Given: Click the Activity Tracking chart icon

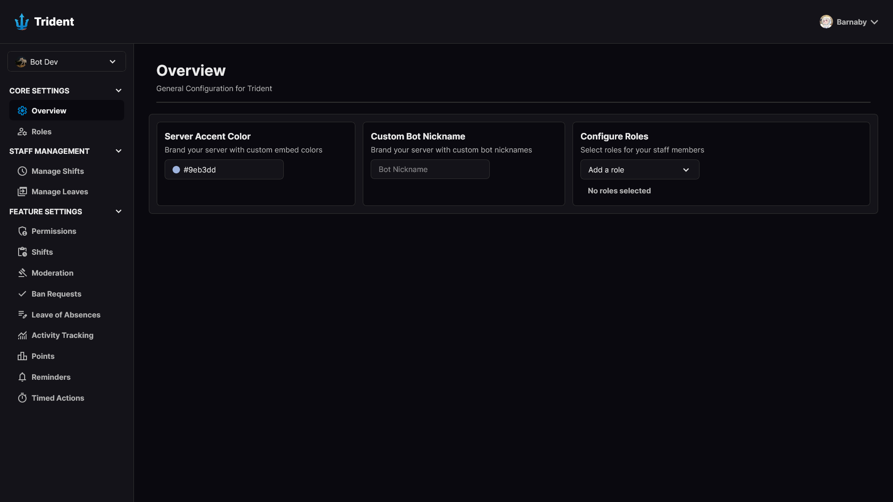Looking at the screenshot, I should pos(22,335).
